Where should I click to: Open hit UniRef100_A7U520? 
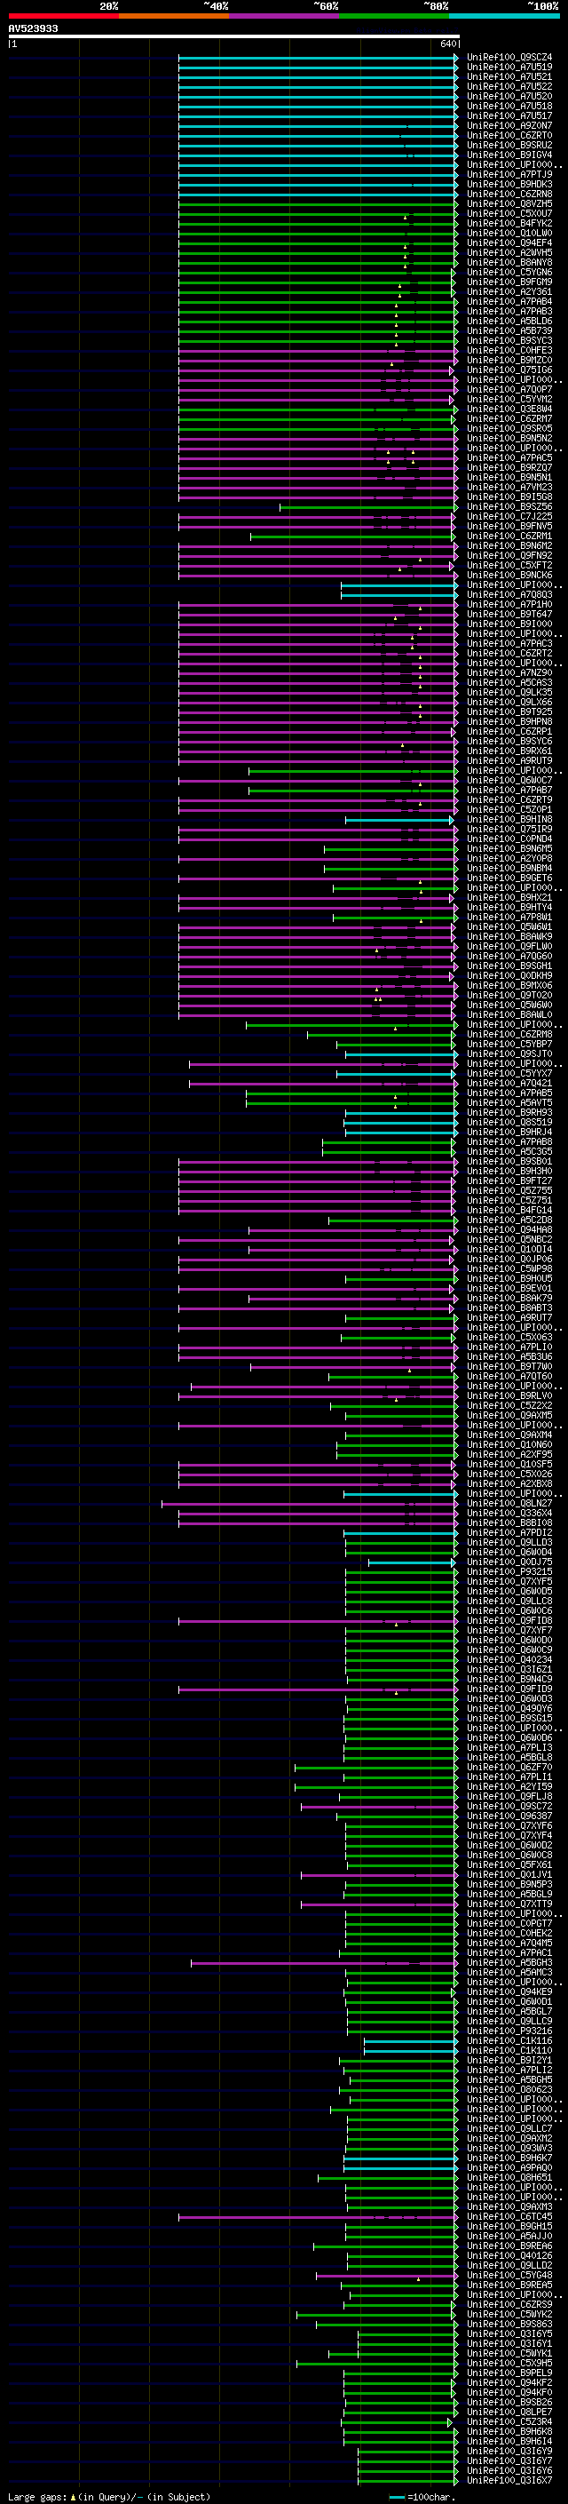click(509, 96)
